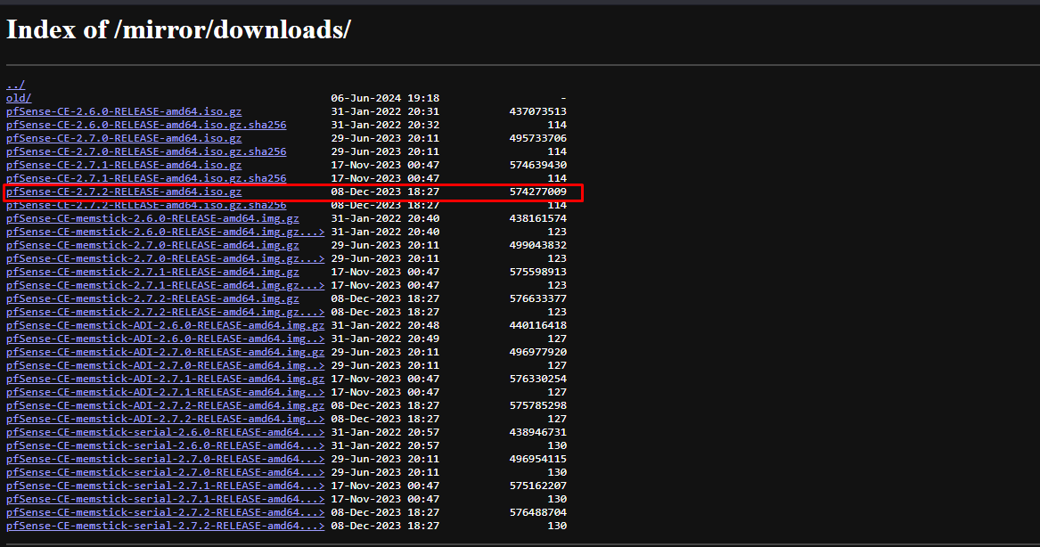
Task: Click the file size 575598913
Action: coord(538,271)
